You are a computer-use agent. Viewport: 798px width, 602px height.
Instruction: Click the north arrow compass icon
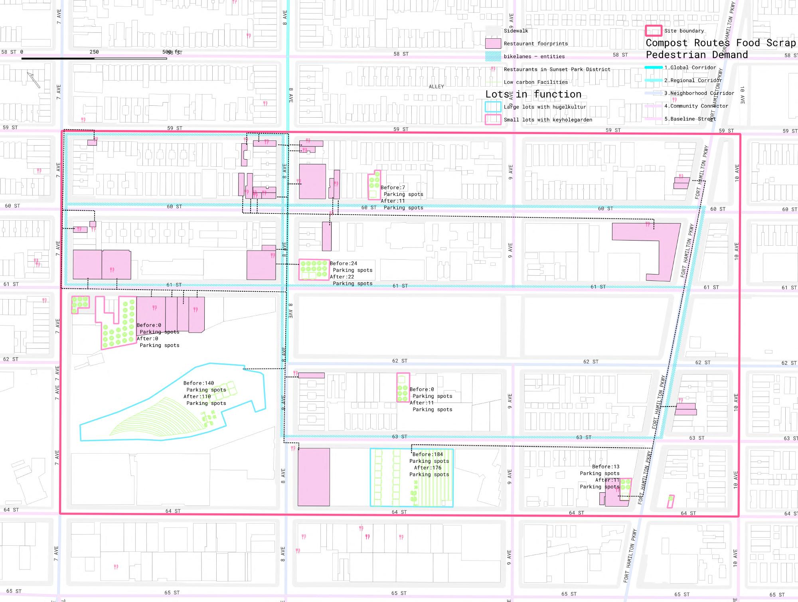[34, 80]
